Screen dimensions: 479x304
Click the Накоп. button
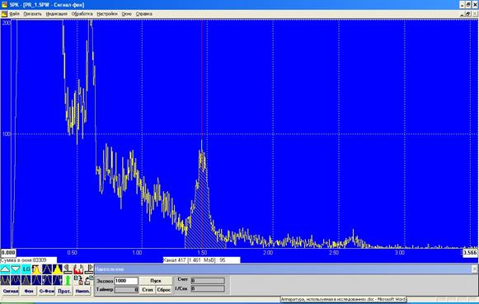click(82, 291)
